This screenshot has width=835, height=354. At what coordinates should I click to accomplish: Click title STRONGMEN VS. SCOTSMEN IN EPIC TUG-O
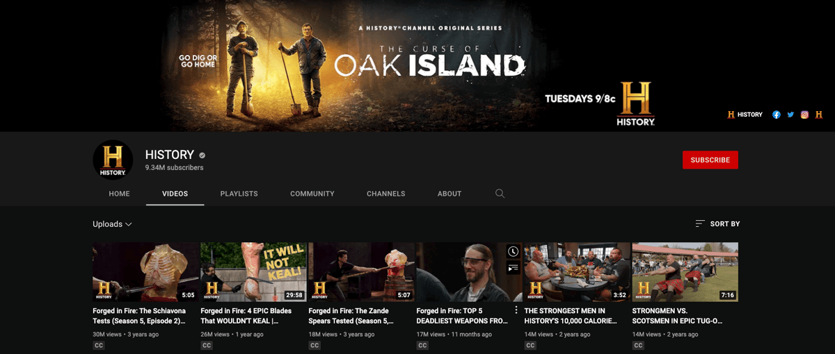(x=678, y=316)
